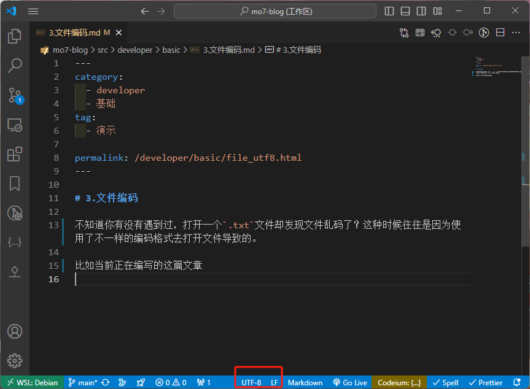Open the LF end-of-line selector
The height and width of the screenshot is (389, 530).
[x=275, y=382]
